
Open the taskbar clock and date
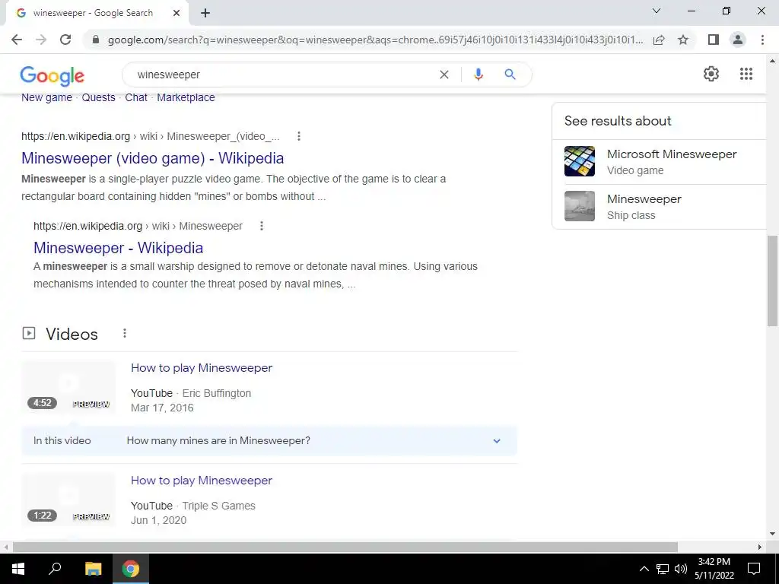[x=714, y=569]
